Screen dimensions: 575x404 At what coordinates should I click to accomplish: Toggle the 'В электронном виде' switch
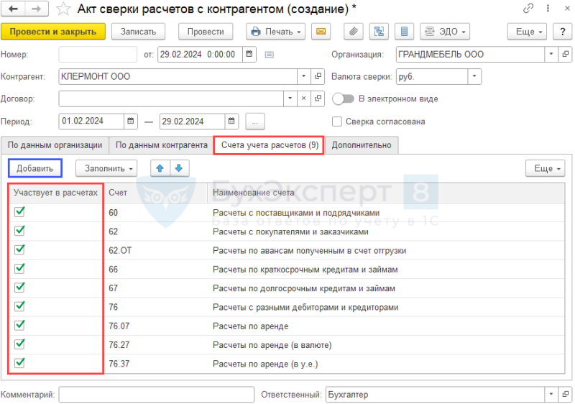click(x=343, y=99)
